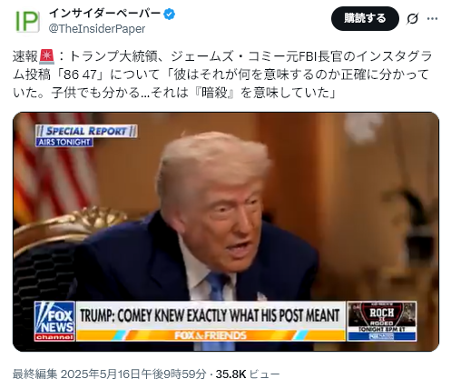451x389 pixels.
Task: Play the Trump interview video
Action: coord(226,232)
